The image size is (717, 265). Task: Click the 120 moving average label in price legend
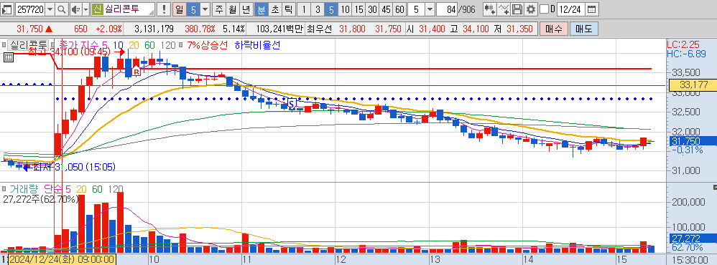click(x=169, y=45)
